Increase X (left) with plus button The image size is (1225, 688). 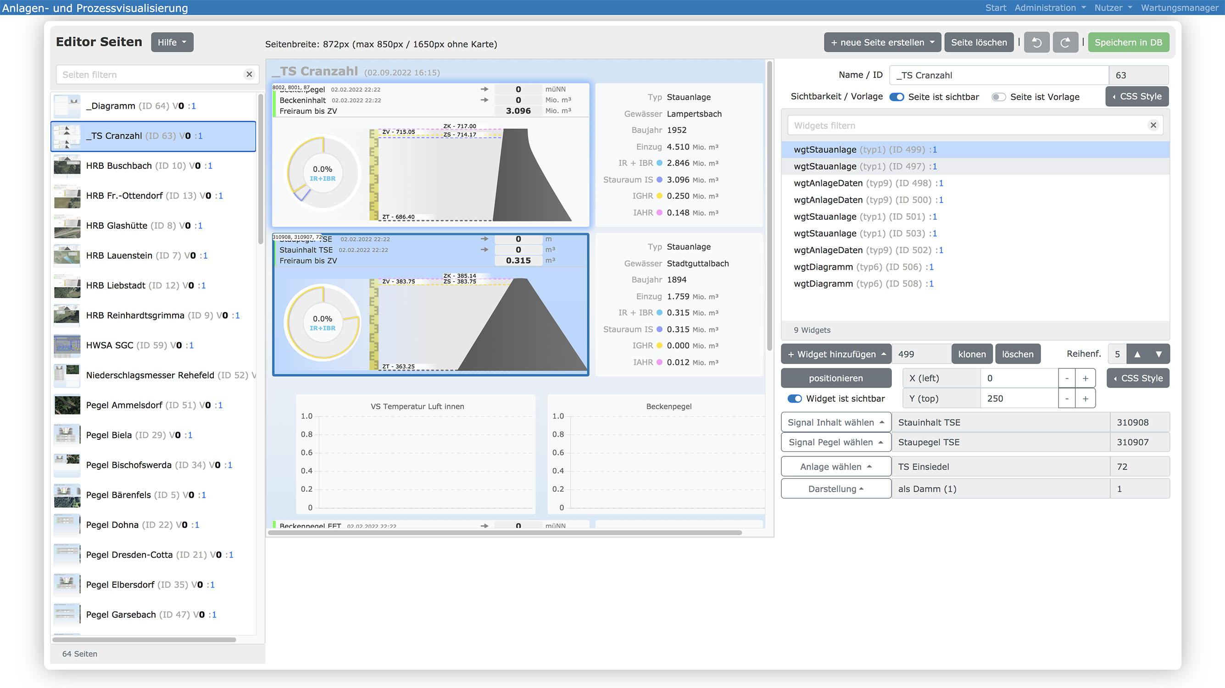point(1086,378)
